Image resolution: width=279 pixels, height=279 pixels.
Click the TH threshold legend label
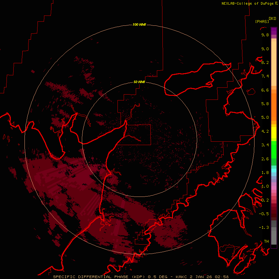pyautogui.click(x=266, y=241)
